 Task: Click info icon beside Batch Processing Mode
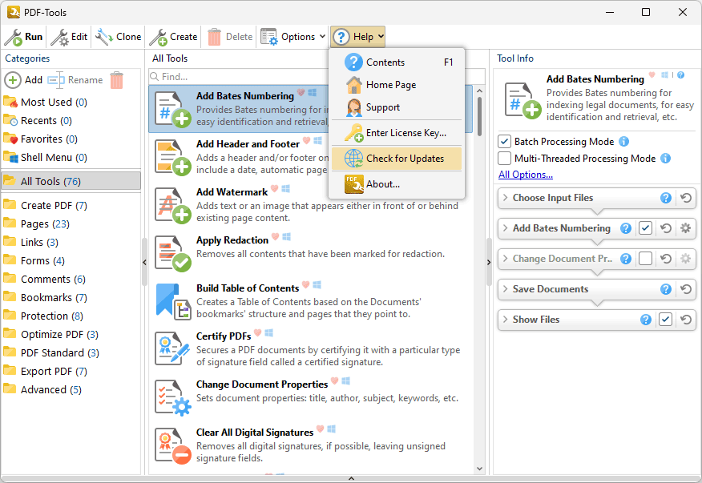tap(623, 142)
